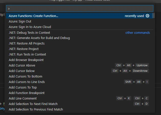This screenshot has height=115, width=161.
Task: Select .NET: Restore All Projects
Action: click(79, 43)
